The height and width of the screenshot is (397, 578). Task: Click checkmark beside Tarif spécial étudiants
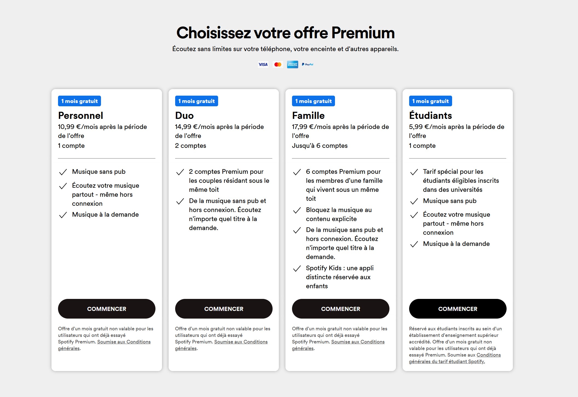[x=414, y=172]
